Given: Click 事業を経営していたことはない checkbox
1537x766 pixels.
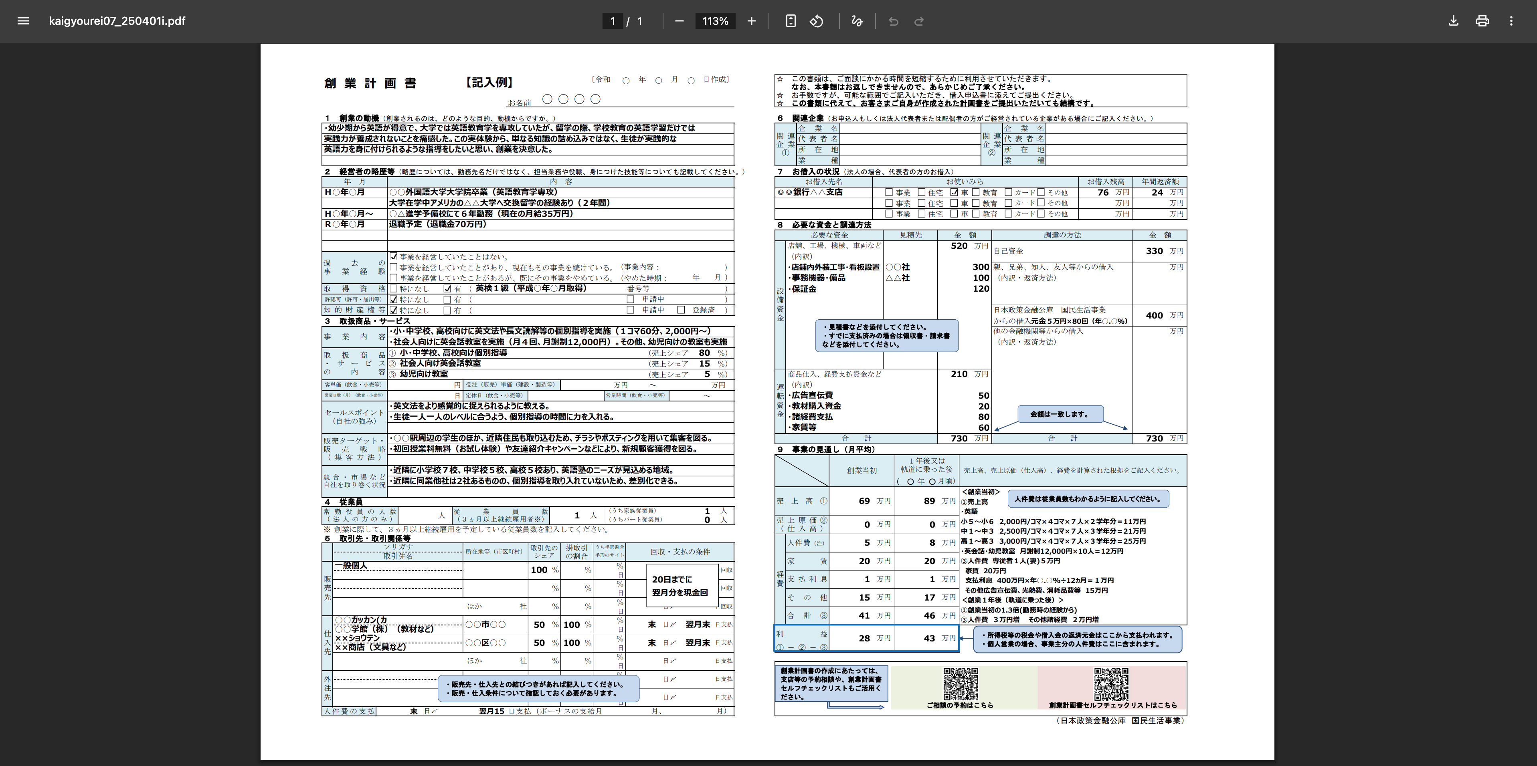Looking at the screenshot, I should [393, 257].
